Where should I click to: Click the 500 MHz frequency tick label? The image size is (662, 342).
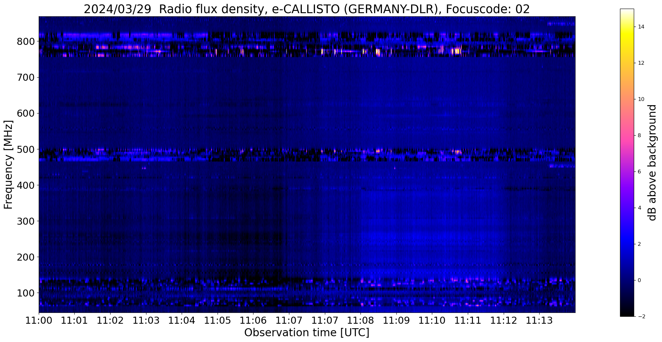point(26,149)
